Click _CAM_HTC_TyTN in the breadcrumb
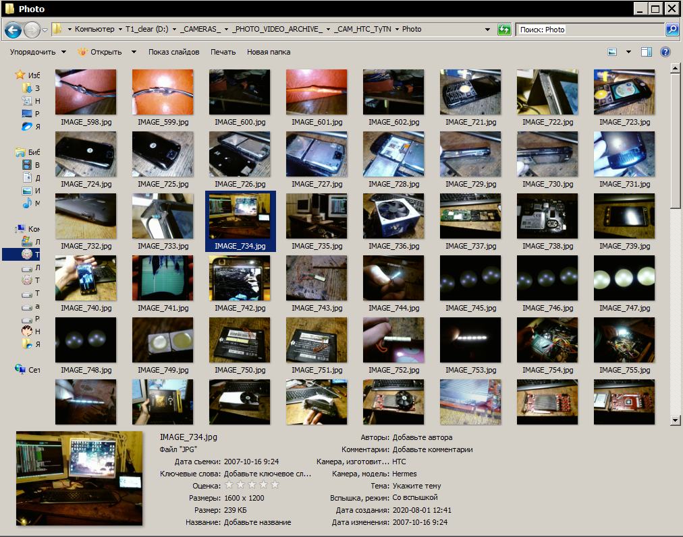 point(362,29)
